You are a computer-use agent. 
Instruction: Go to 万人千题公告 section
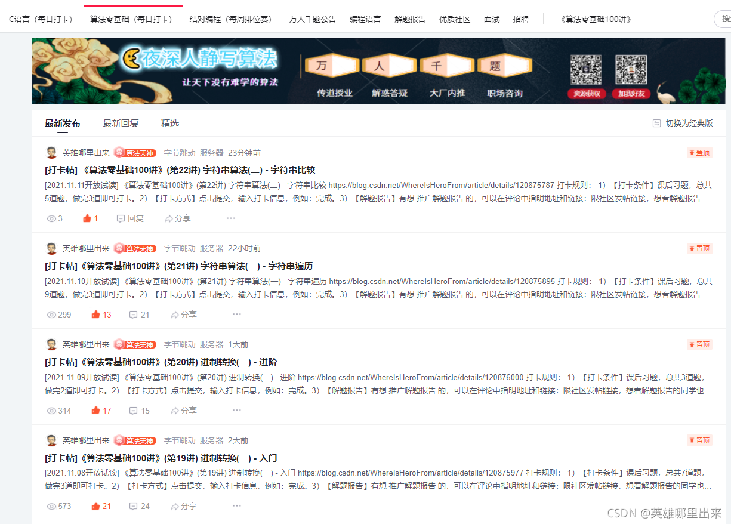click(313, 19)
